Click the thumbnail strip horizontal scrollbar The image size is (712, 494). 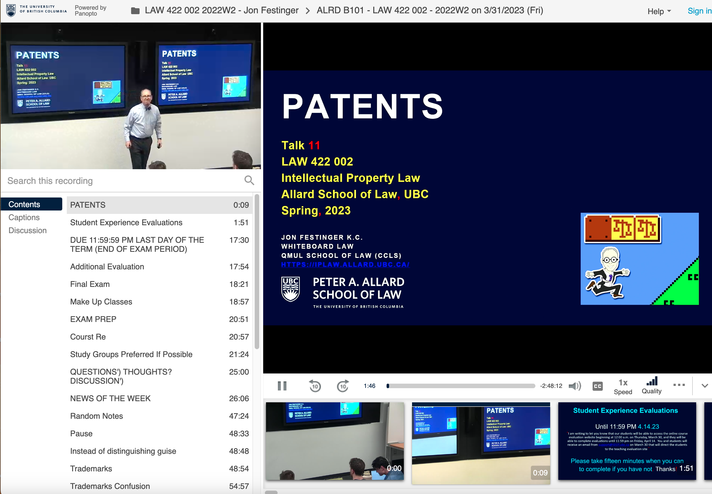tap(271, 492)
